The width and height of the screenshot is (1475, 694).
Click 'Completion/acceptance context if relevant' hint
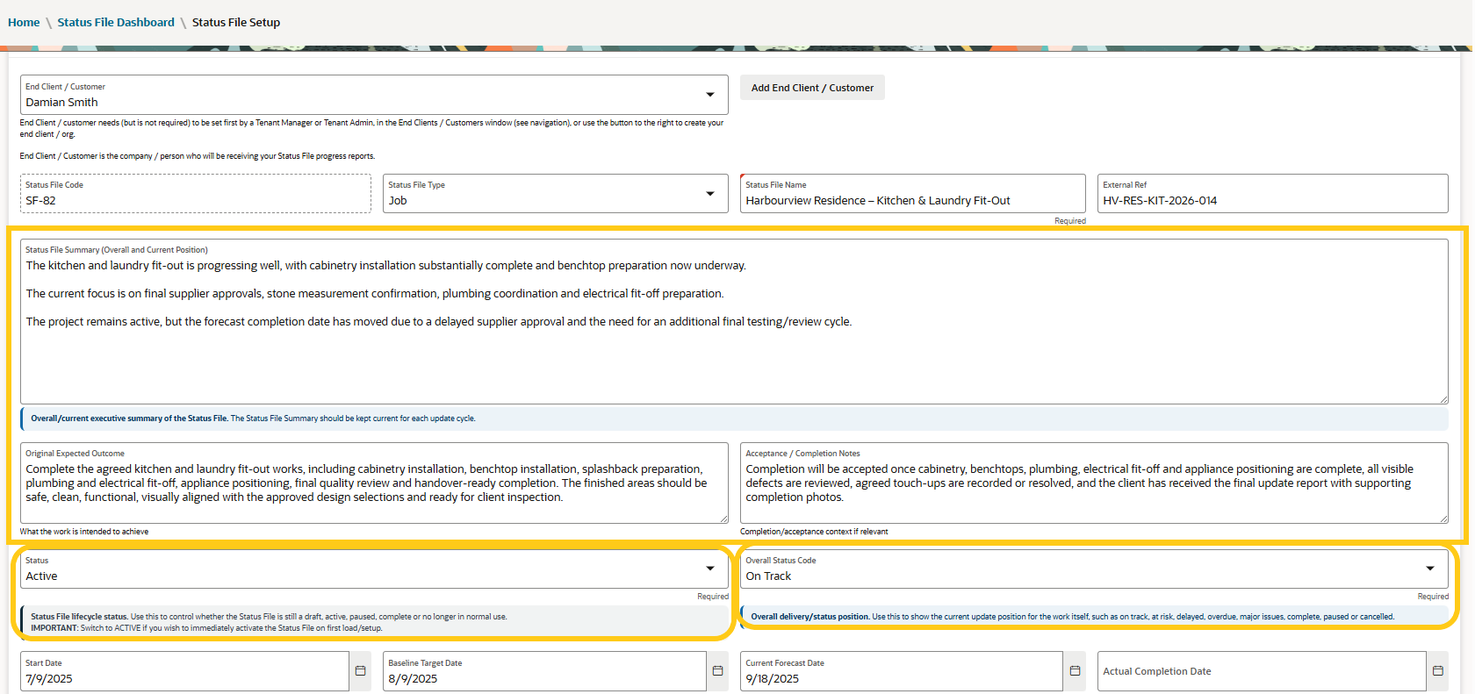[x=814, y=532]
